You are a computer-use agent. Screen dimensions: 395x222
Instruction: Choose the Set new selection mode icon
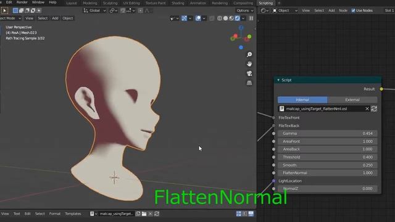[15, 10]
